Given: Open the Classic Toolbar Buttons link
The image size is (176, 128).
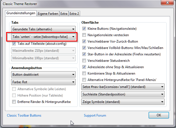Looking at the screenshot, I should point(24,115).
